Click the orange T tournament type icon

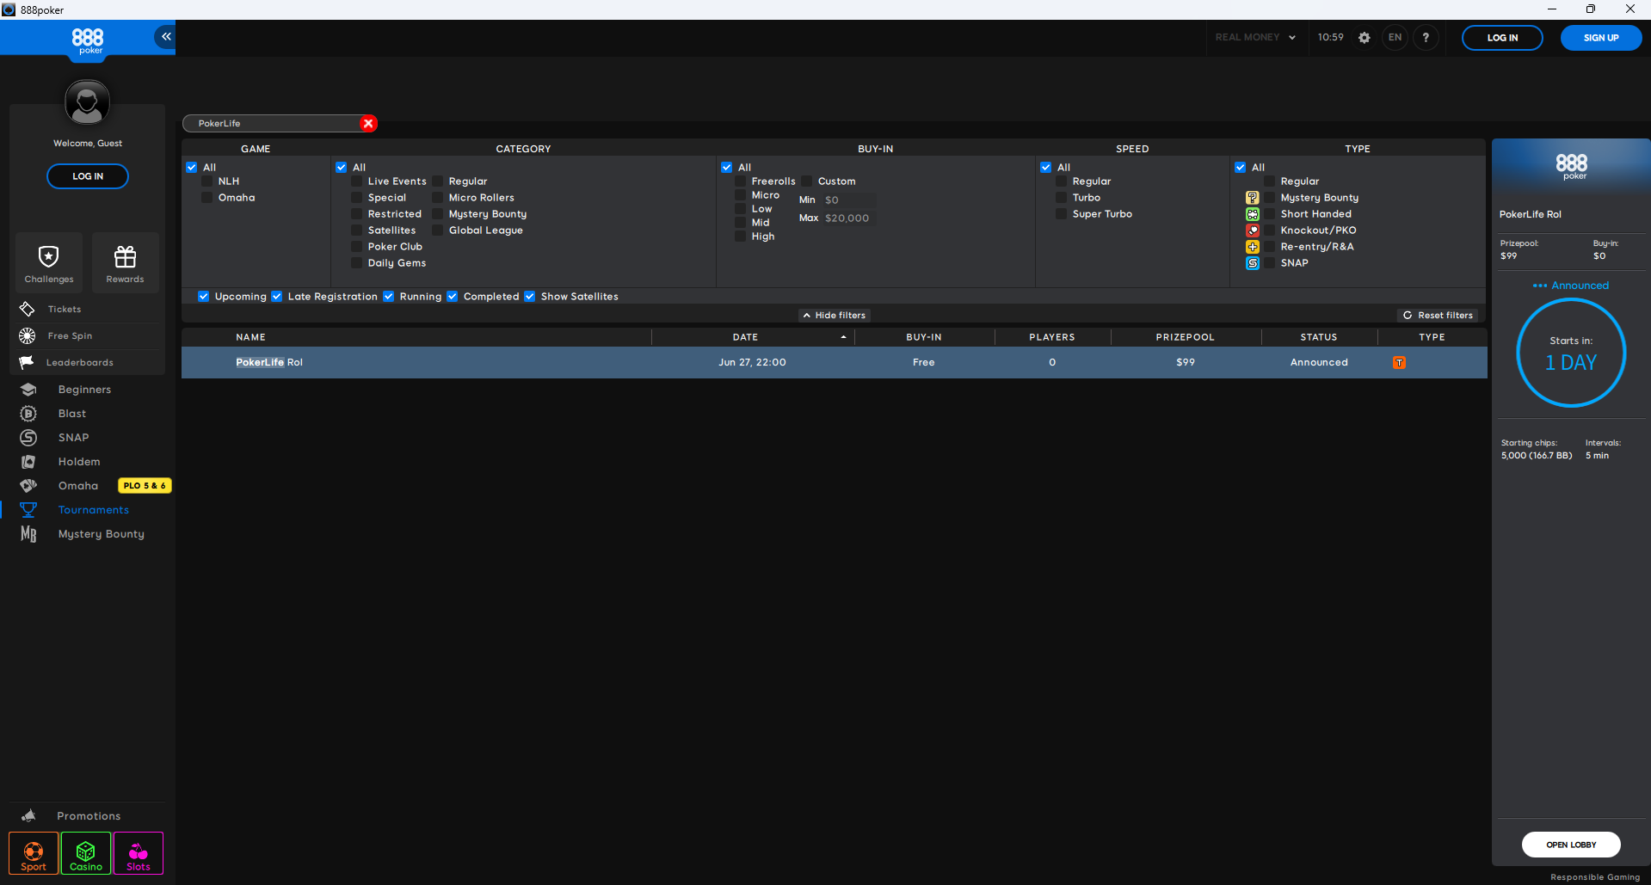tap(1399, 362)
